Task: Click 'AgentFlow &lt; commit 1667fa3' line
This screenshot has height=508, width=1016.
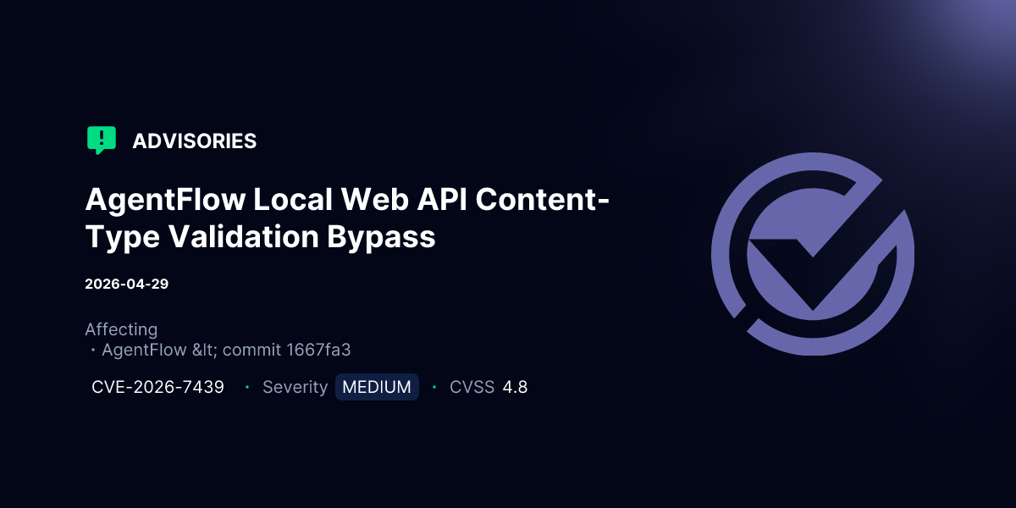Action: [x=226, y=350]
